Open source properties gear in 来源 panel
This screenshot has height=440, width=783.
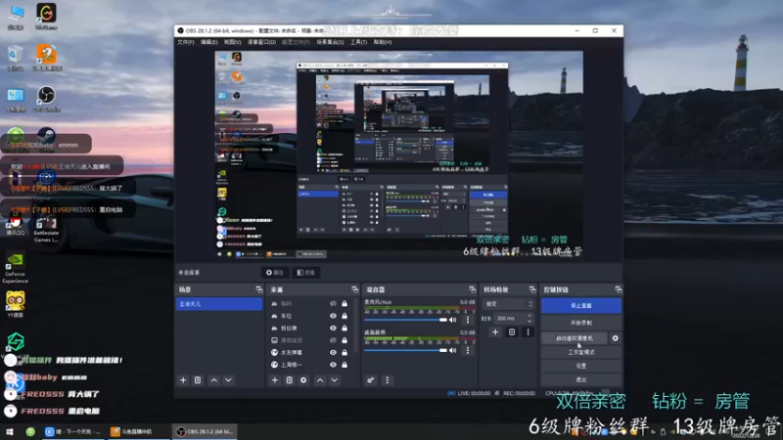[x=303, y=380]
